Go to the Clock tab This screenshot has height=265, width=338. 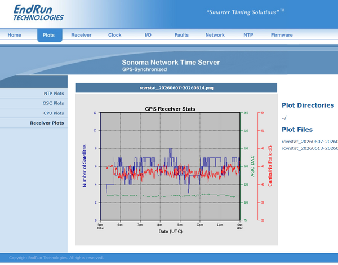click(115, 35)
